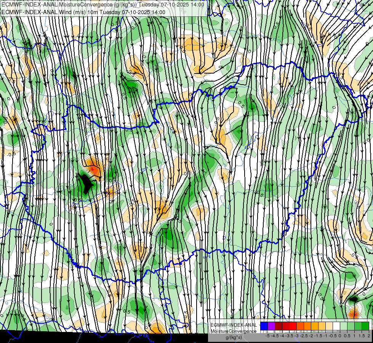Click the purple legend swatch
Screen dimensions: 373x343
271,326
